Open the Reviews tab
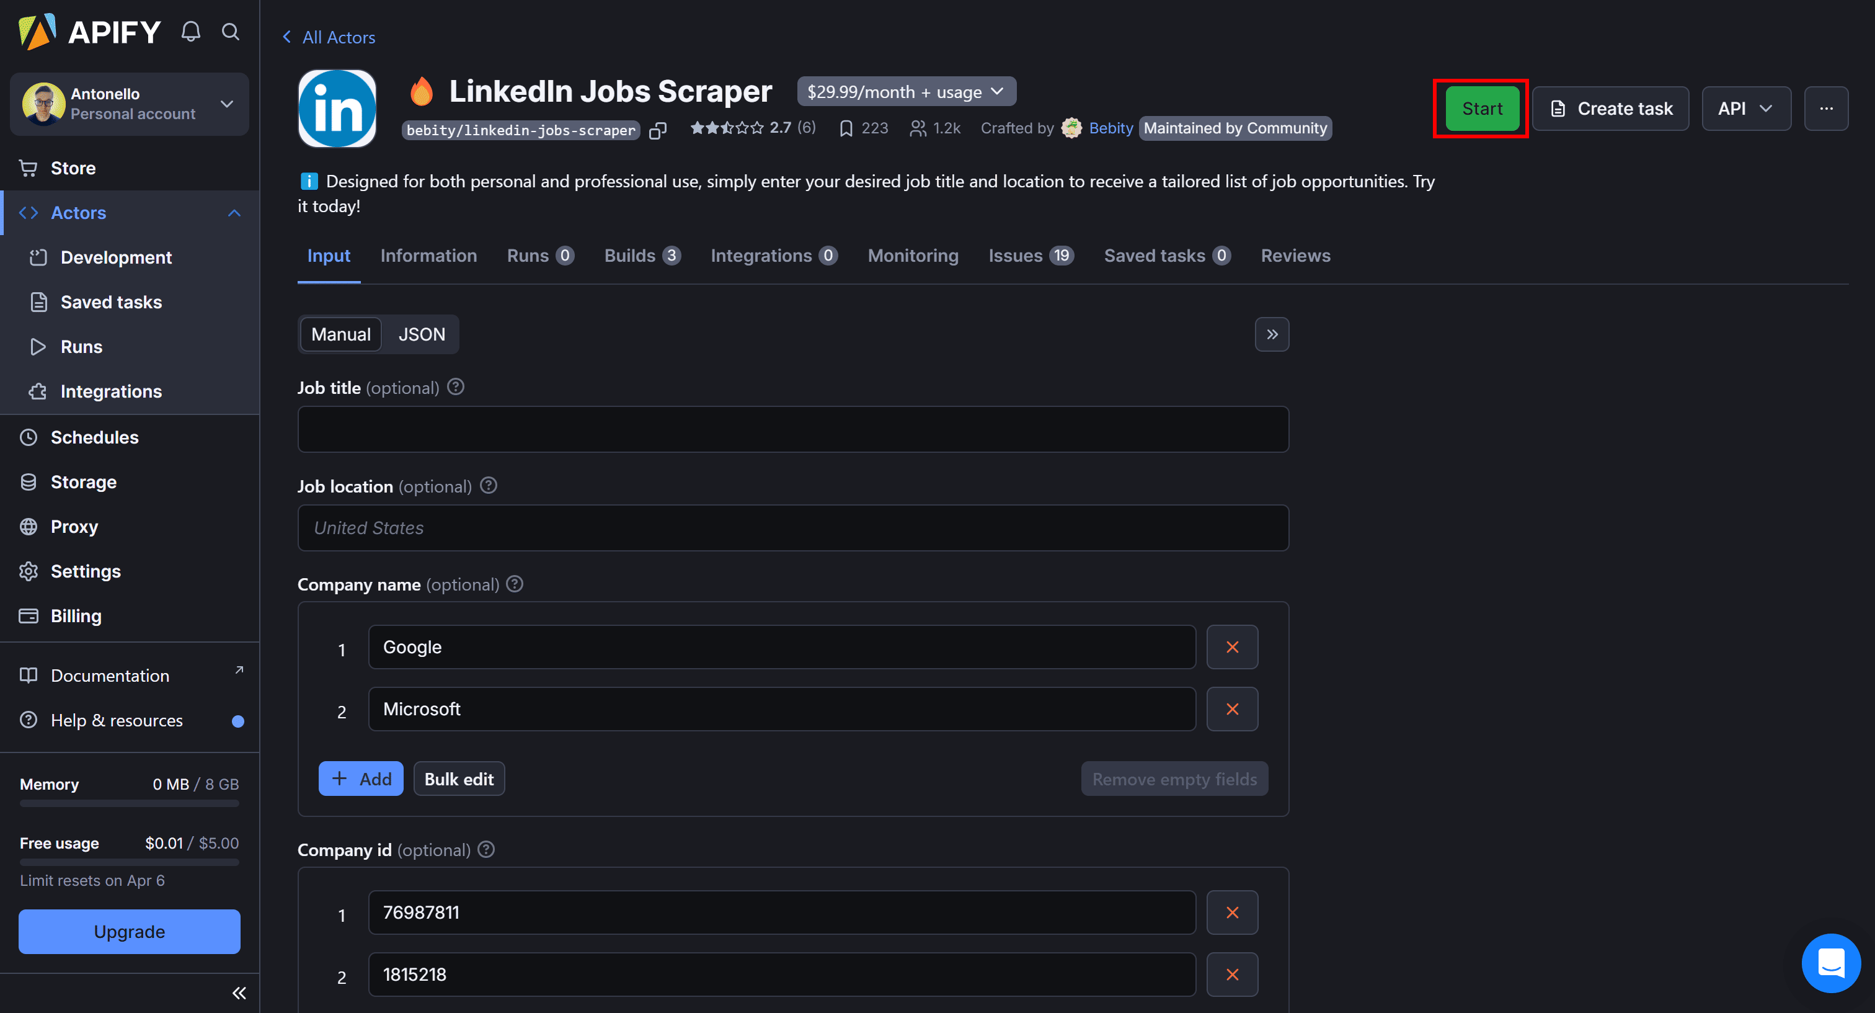Image resolution: width=1875 pixels, height=1013 pixels. coord(1296,256)
